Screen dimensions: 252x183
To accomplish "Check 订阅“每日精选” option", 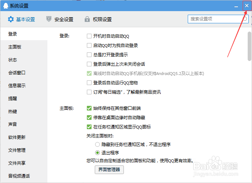I will [x=89, y=92].
